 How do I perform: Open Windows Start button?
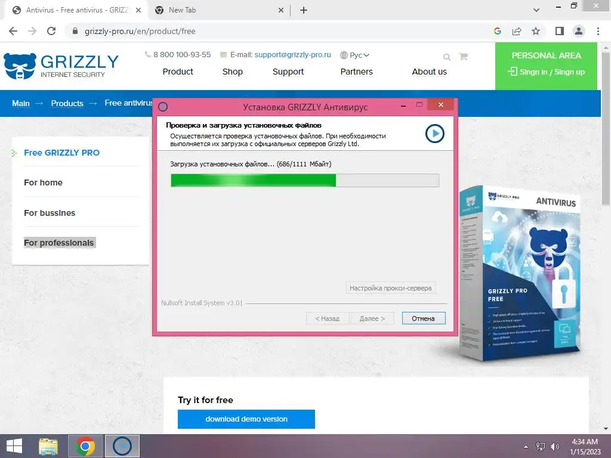(x=14, y=446)
